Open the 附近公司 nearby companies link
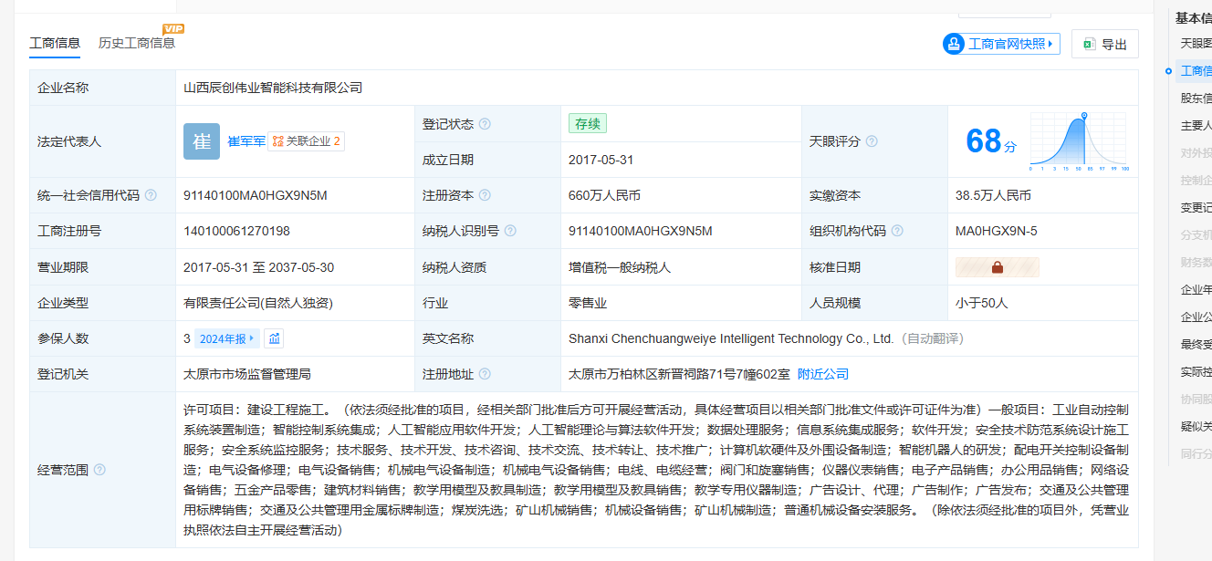 pyautogui.click(x=823, y=374)
